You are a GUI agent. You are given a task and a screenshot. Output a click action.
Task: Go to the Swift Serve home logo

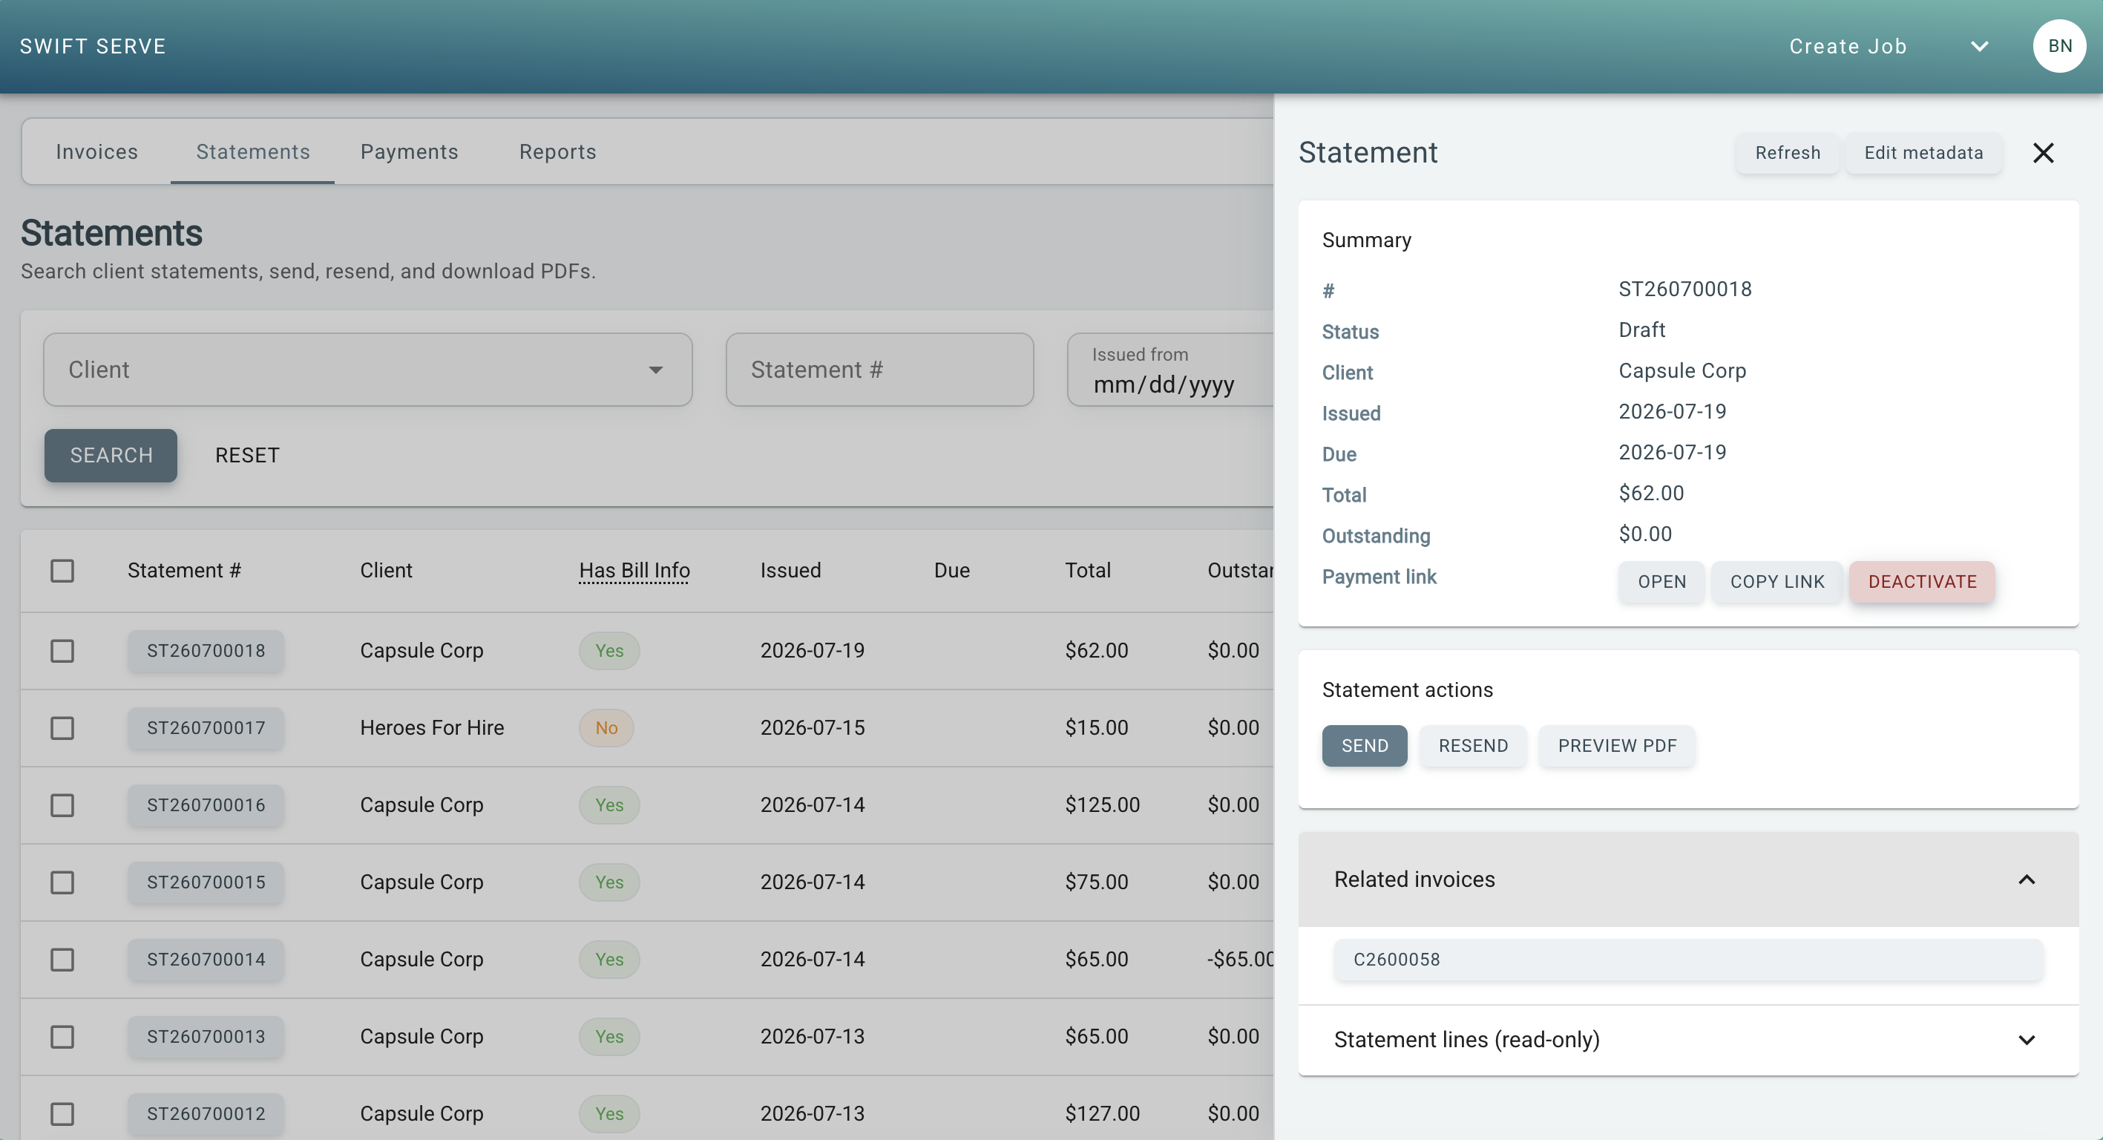93,47
